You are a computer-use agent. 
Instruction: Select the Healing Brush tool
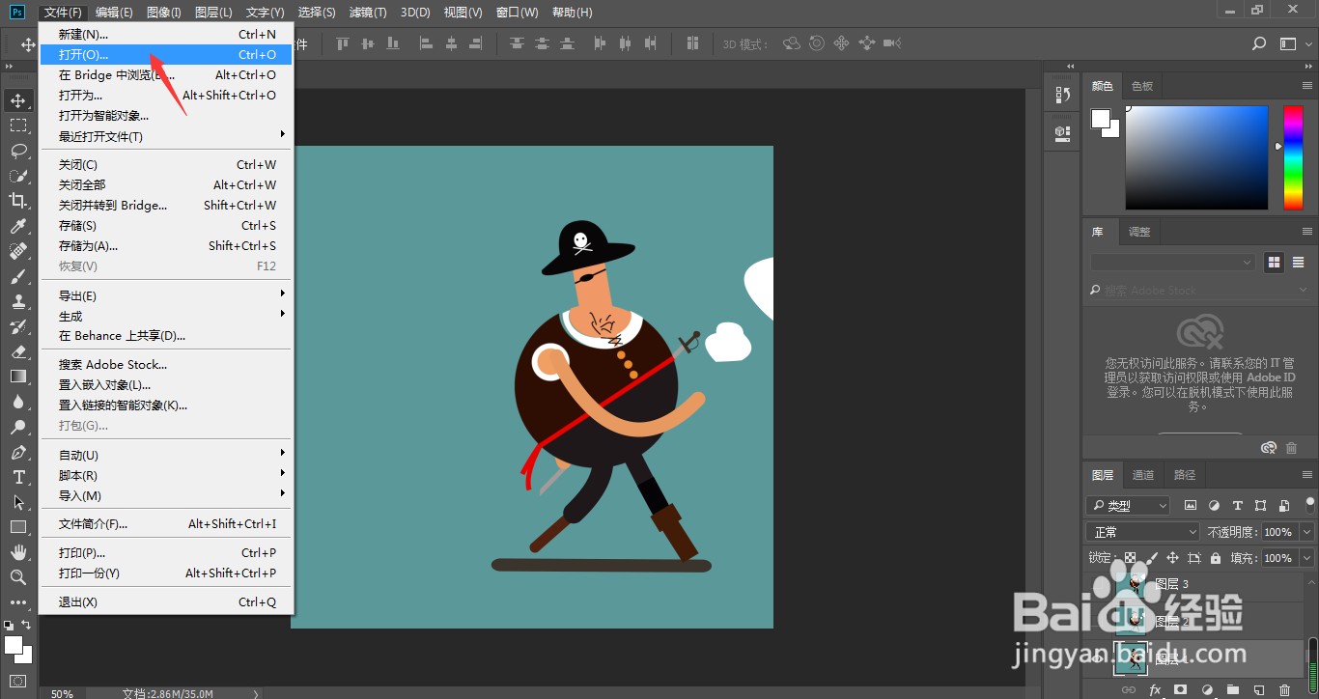(x=18, y=251)
